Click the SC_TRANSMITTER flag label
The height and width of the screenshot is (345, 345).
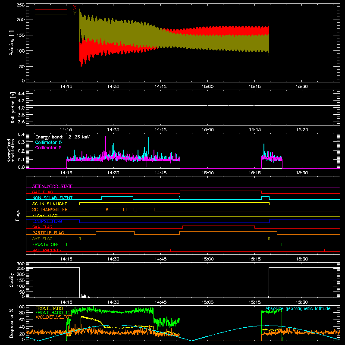point(50,210)
